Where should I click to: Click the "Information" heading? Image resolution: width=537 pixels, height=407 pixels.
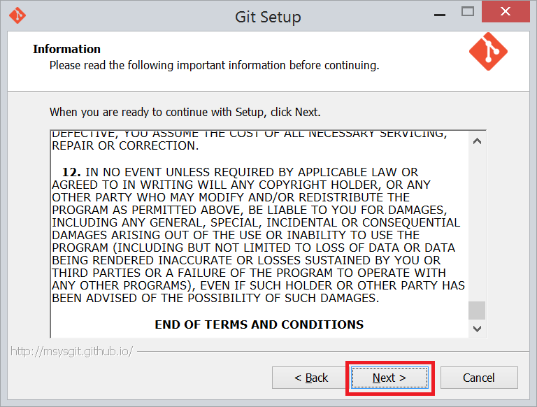[67, 49]
